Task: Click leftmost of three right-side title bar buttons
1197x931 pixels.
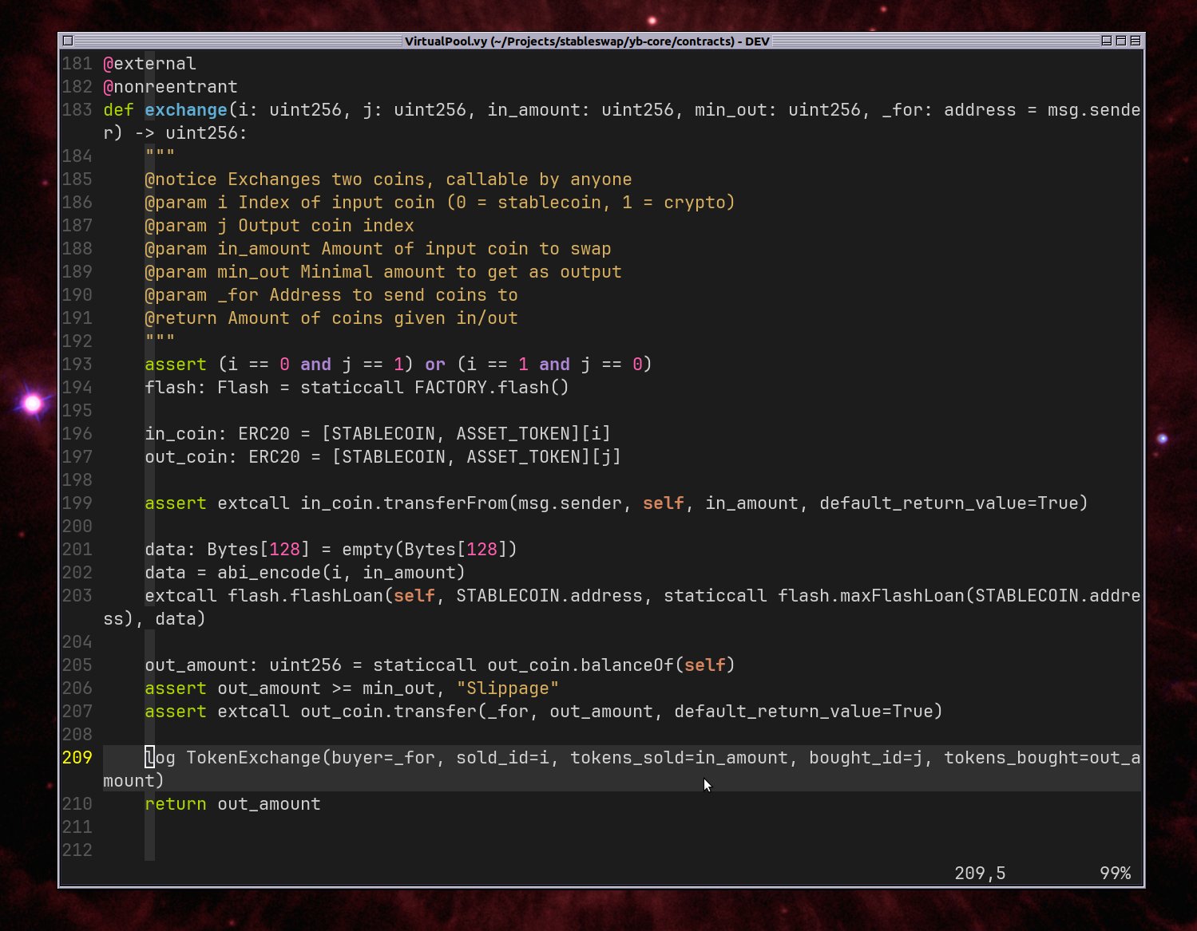Action: coord(1106,41)
